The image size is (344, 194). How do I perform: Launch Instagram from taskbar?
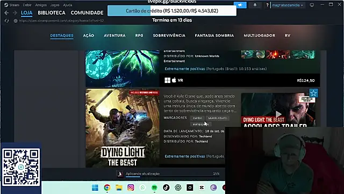coord(131,188)
